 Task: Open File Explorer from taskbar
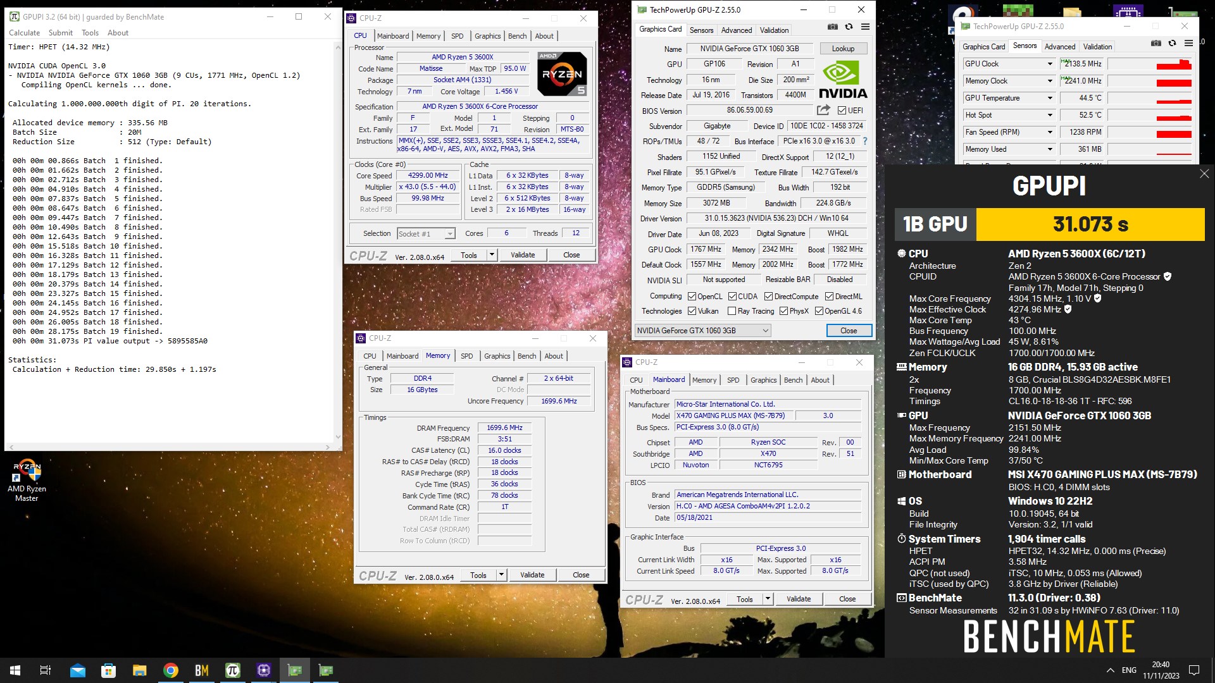[x=140, y=670]
